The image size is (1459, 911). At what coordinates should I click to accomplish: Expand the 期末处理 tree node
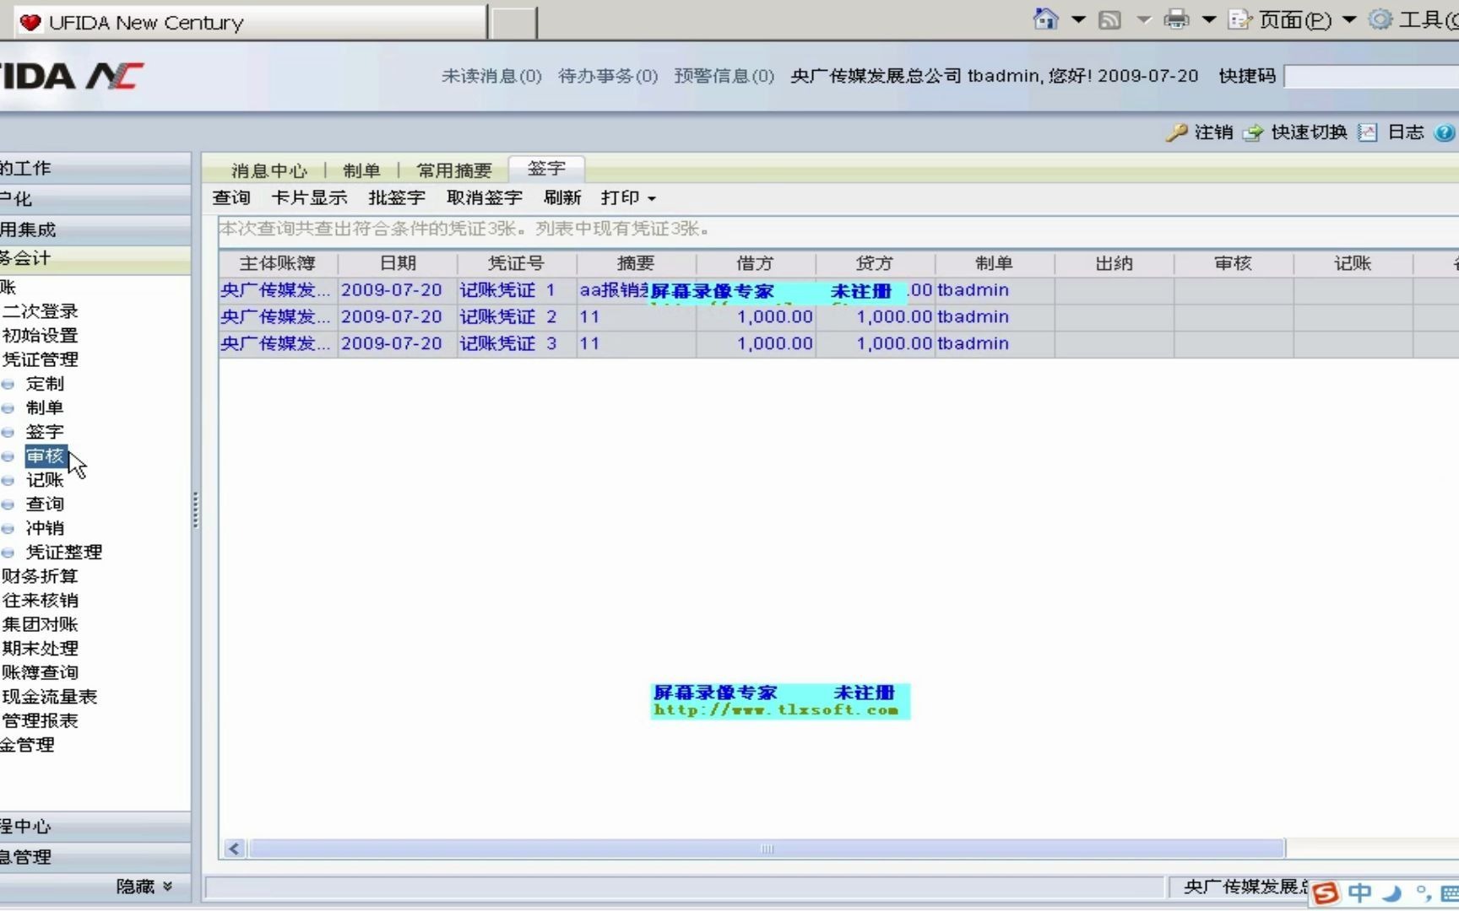[40, 649]
